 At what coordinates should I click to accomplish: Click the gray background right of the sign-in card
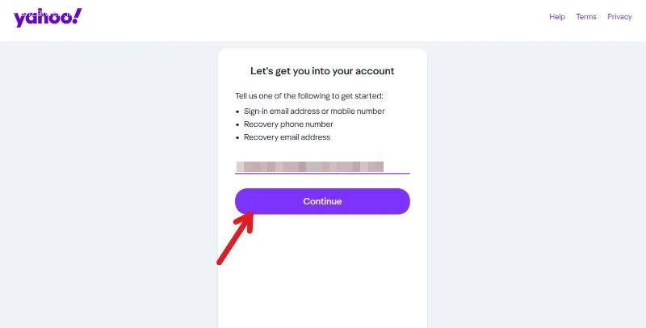tap(535, 186)
